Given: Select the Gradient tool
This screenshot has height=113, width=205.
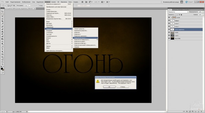Looking at the screenshot, I should pyautogui.click(x=2, y=39).
